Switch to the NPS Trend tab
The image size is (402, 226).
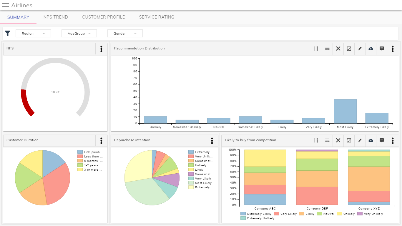[x=56, y=17]
